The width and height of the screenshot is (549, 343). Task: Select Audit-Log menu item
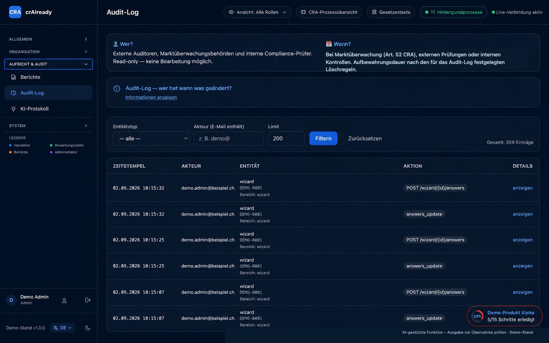coord(48,93)
